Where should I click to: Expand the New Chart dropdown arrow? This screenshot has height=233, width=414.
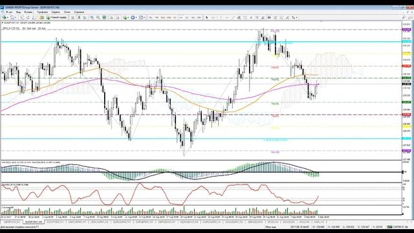8,17
